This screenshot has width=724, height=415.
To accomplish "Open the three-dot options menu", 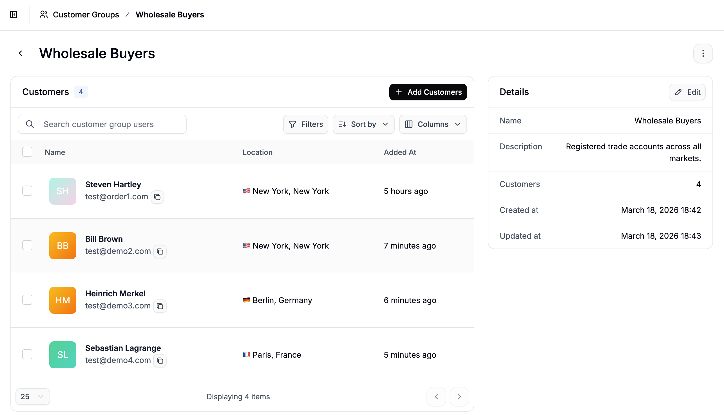I will pyautogui.click(x=703, y=53).
